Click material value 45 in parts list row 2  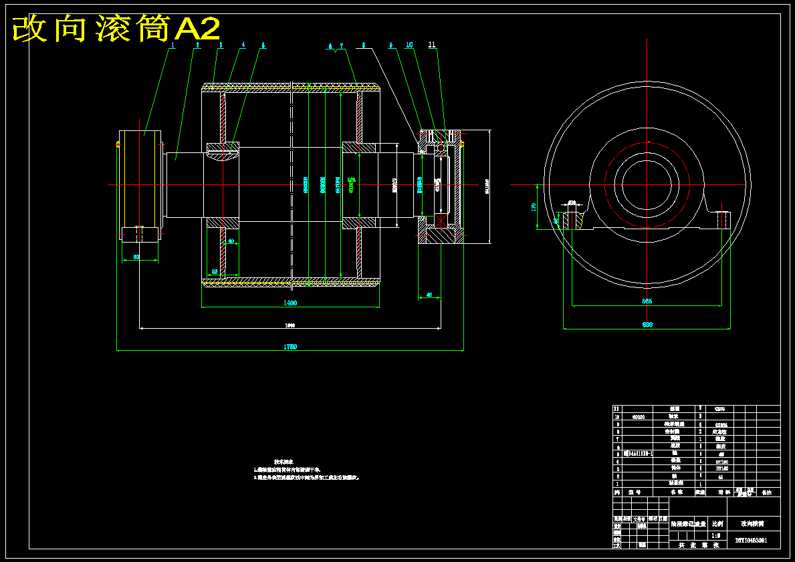[x=721, y=477]
